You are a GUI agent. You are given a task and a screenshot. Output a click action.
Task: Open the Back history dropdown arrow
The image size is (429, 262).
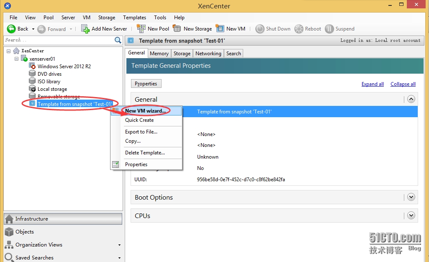[x=33, y=29]
